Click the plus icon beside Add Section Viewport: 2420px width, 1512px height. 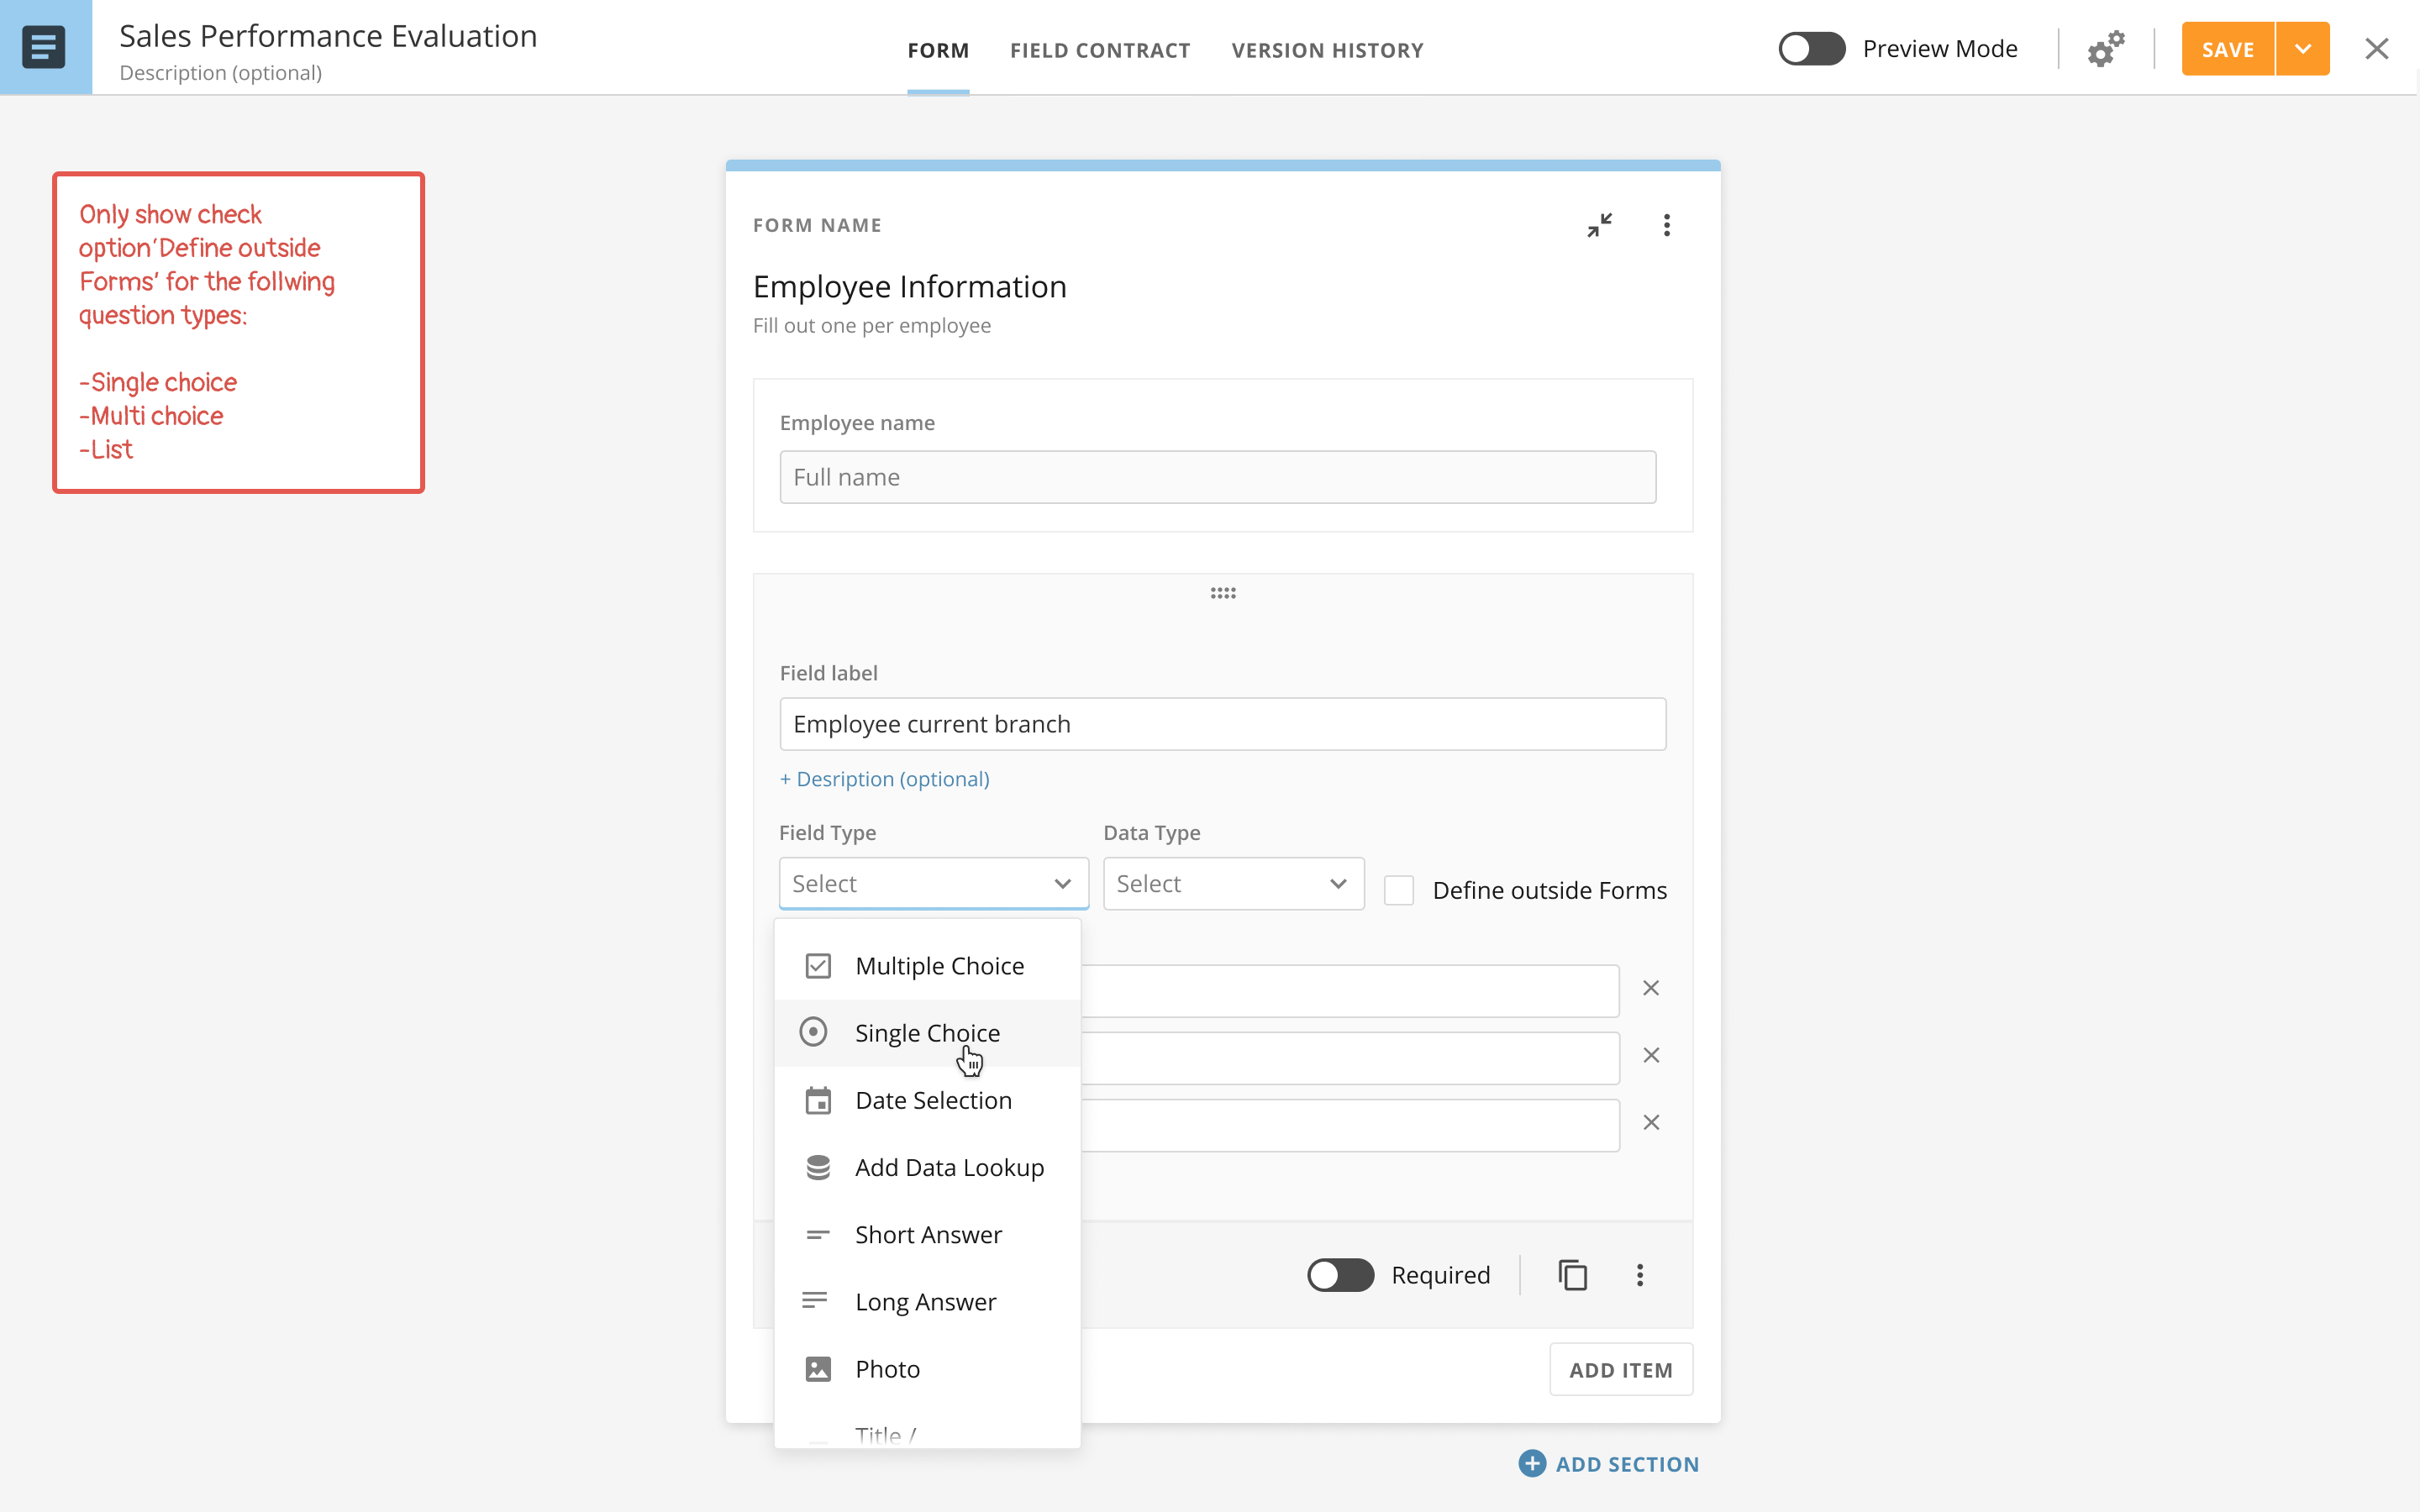1532,1464
